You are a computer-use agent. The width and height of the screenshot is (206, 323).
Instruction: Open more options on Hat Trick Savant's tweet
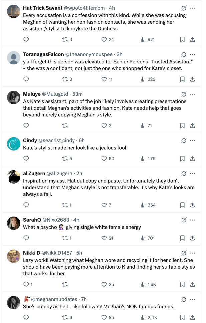point(192,8)
